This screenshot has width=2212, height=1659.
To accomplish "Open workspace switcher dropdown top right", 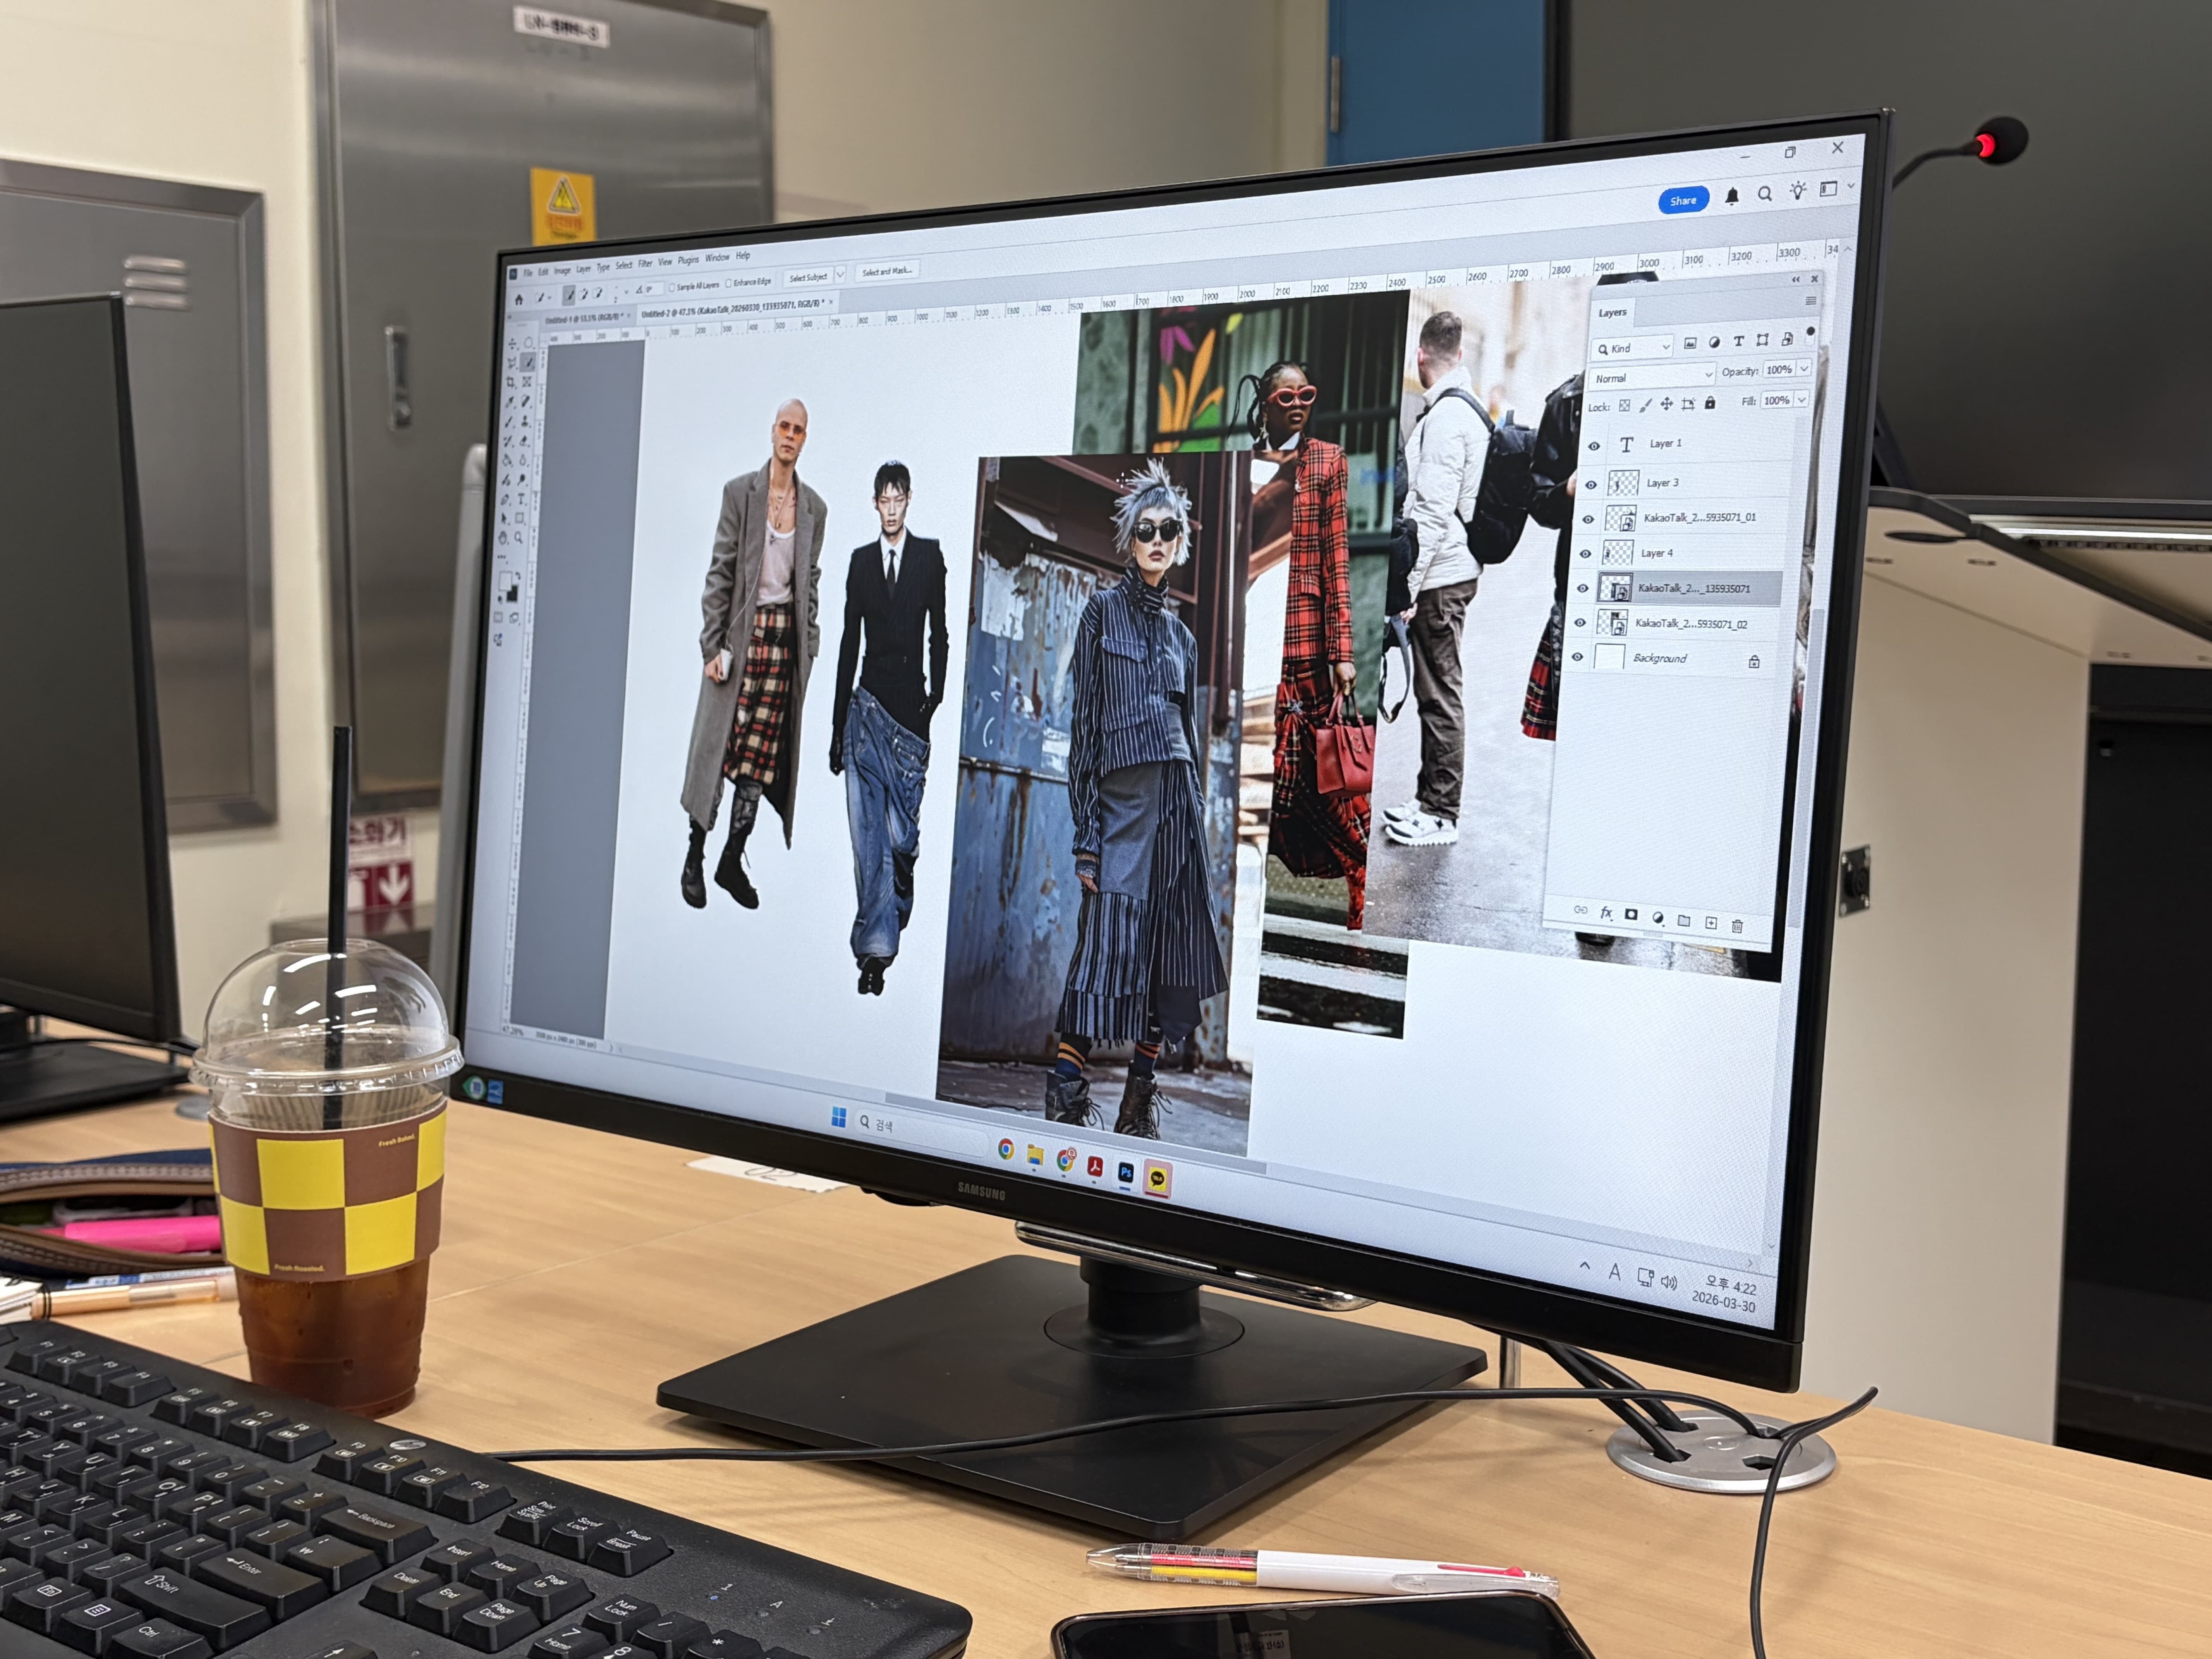I will (1851, 186).
